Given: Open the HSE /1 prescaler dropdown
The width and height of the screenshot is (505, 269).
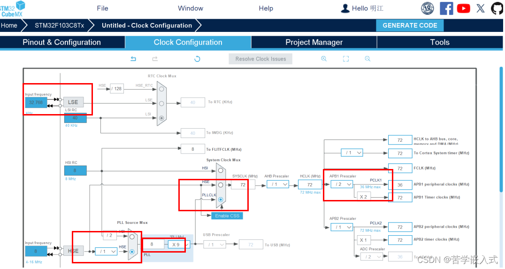Looking at the screenshot, I should [106, 251].
